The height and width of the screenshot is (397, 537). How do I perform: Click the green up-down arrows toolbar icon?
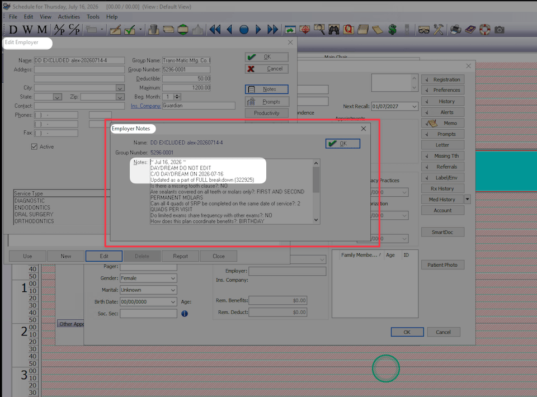[x=183, y=30]
